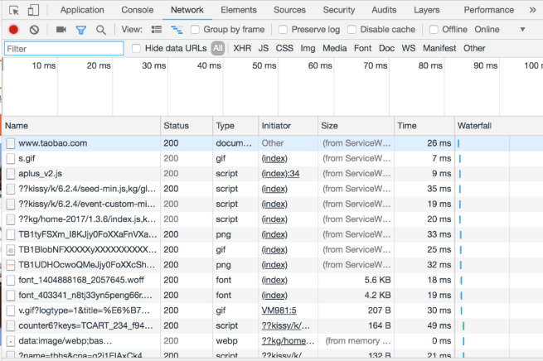
Task: Open the Performance tab
Action: [x=488, y=10]
